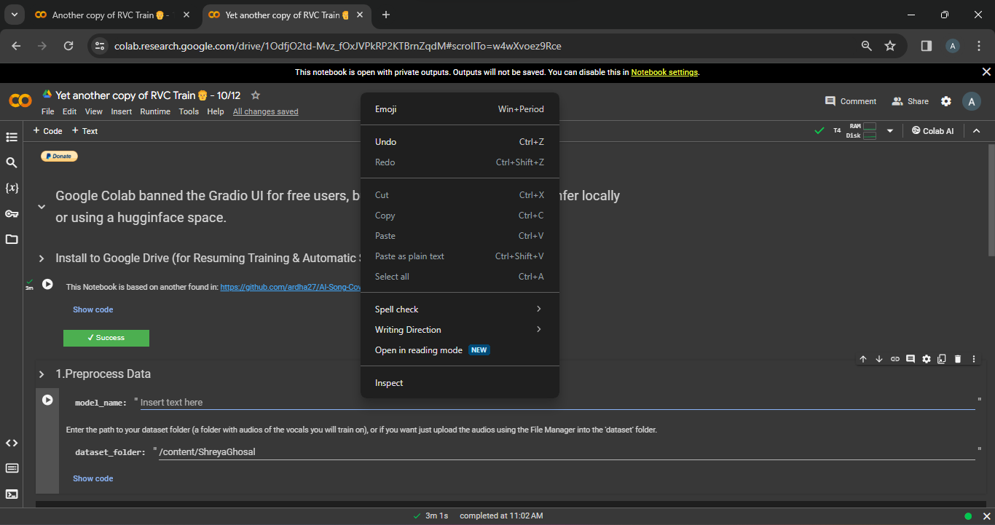Image resolution: width=995 pixels, height=525 pixels.
Task: Expand the 1.Preprocess Data section
Action: pos(42,374)
